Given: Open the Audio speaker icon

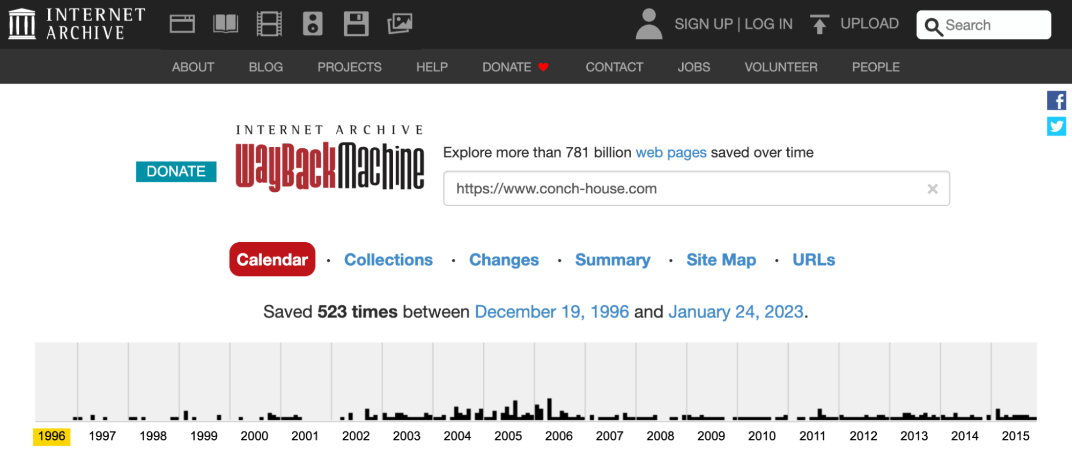Looking at the screenshot, I should (313, 24).
